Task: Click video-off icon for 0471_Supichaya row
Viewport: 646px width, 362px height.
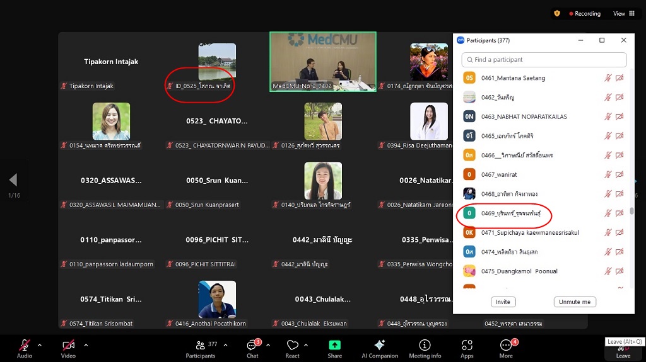Action: point(620,232)
